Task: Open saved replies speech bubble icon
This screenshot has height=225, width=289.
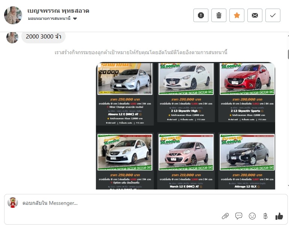Action: [239, 216]
